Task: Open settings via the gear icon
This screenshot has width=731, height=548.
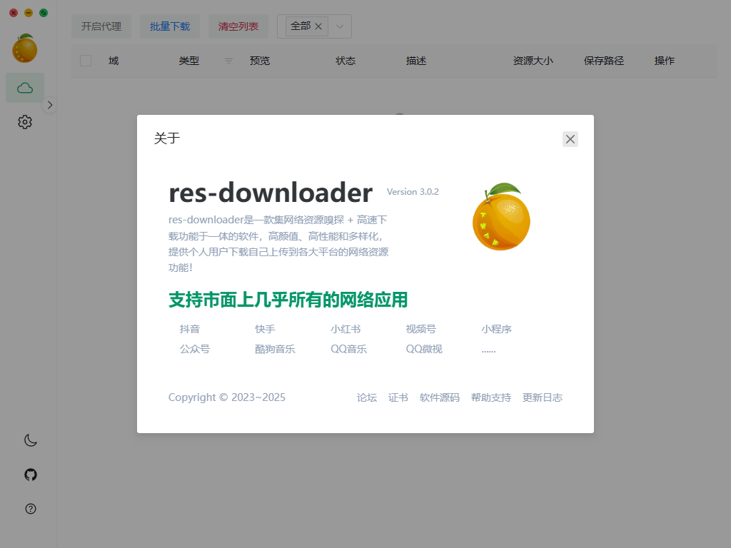Action: tap(25, 122)
